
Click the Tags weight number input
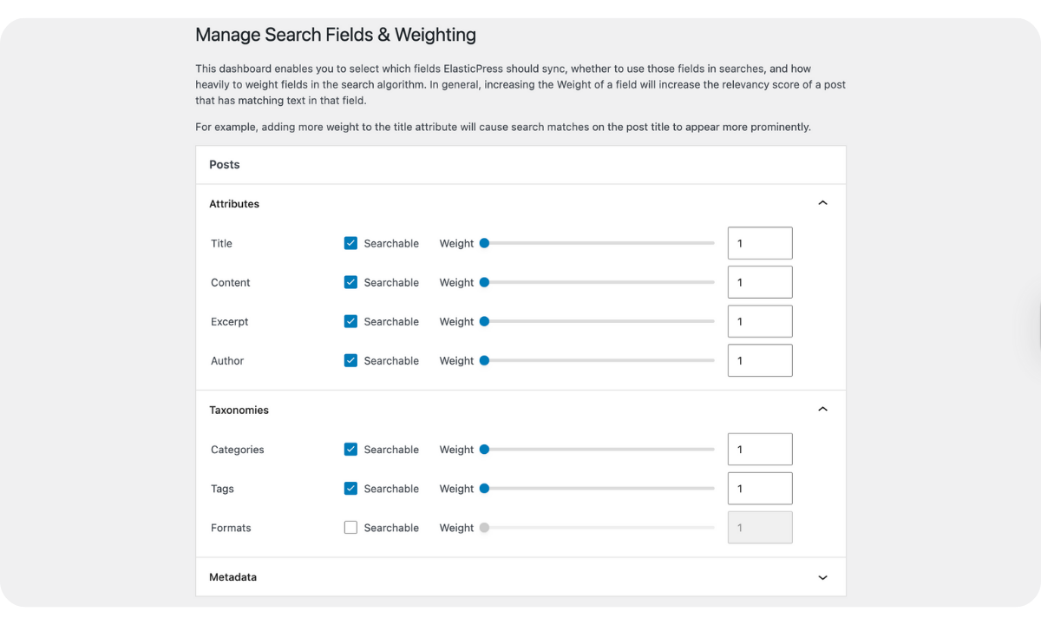tap(759, 489)
